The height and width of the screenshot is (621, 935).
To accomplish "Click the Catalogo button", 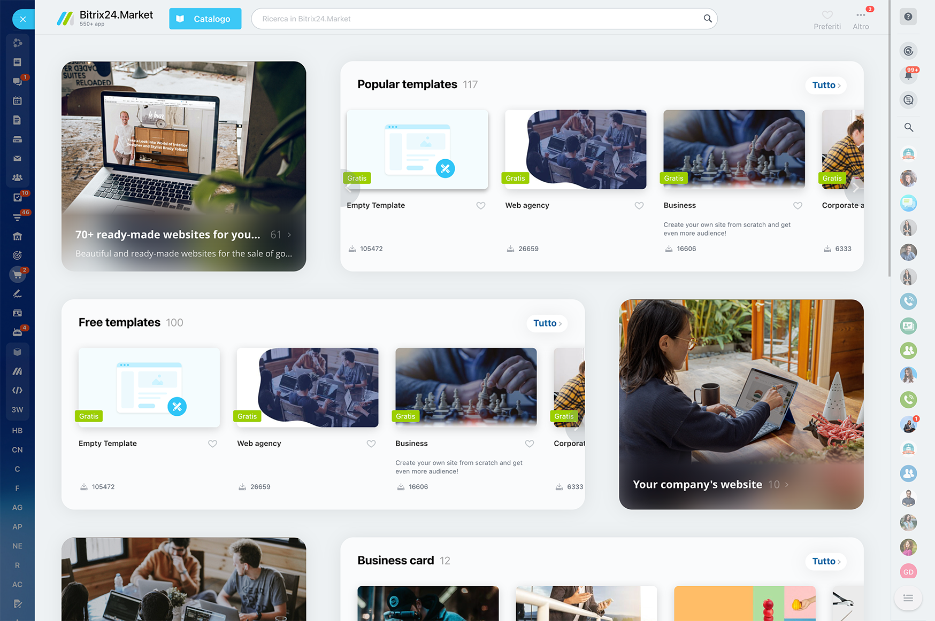I will point(205,19).
